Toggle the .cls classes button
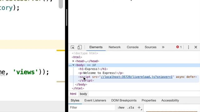The image size is (200, 112). tap(131, 108)
